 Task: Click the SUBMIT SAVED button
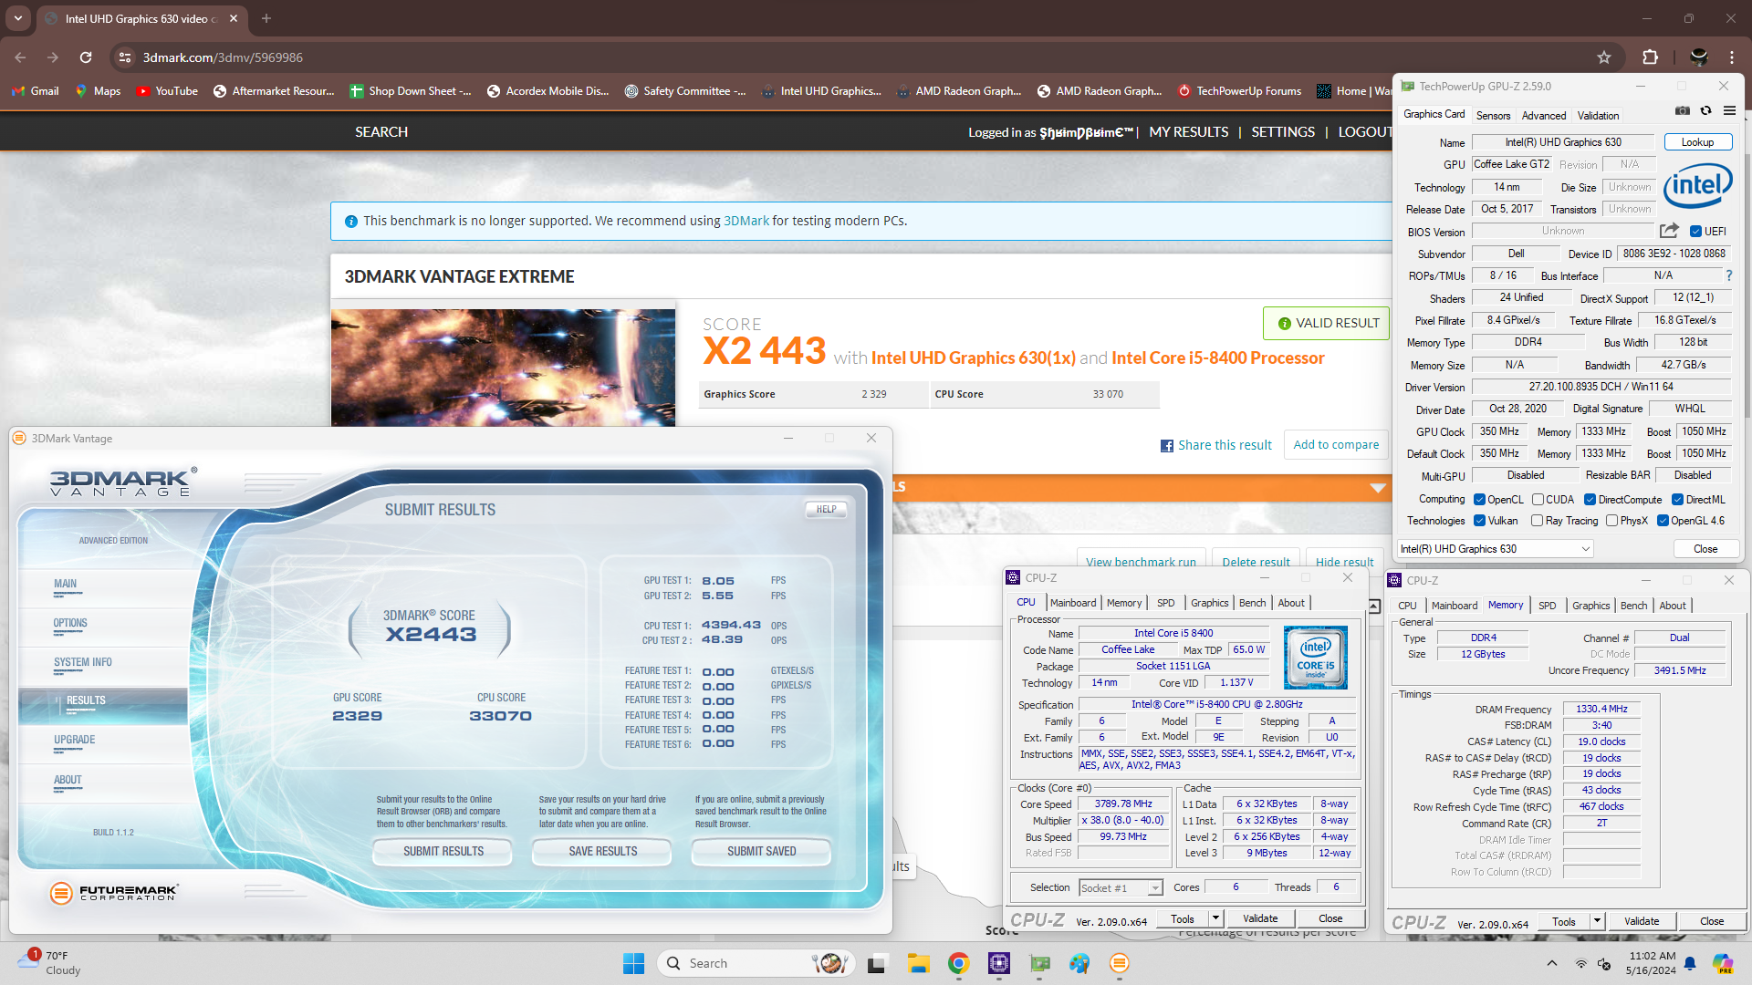[x=762, y=852]
